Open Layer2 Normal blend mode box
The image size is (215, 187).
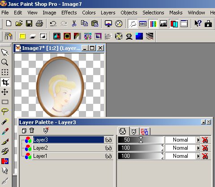[181, 148]
